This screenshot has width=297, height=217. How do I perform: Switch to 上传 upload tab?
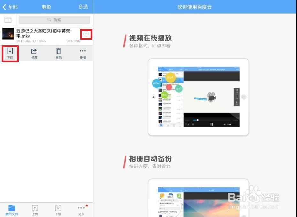pos(35,210)
